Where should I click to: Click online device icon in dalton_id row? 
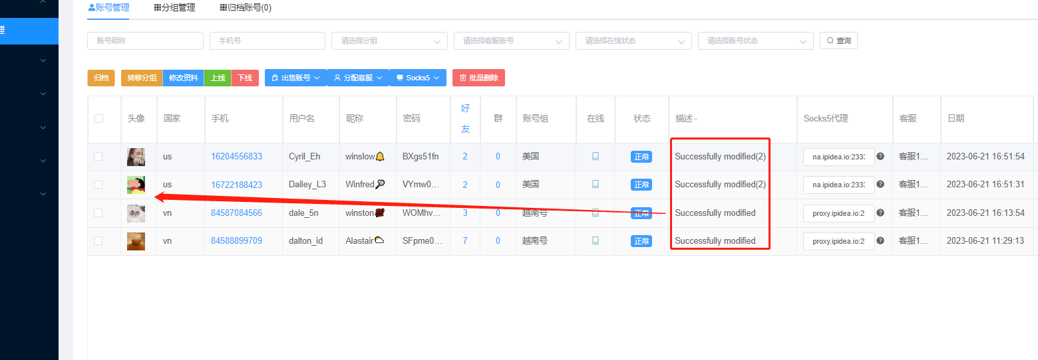pos(596,240)
